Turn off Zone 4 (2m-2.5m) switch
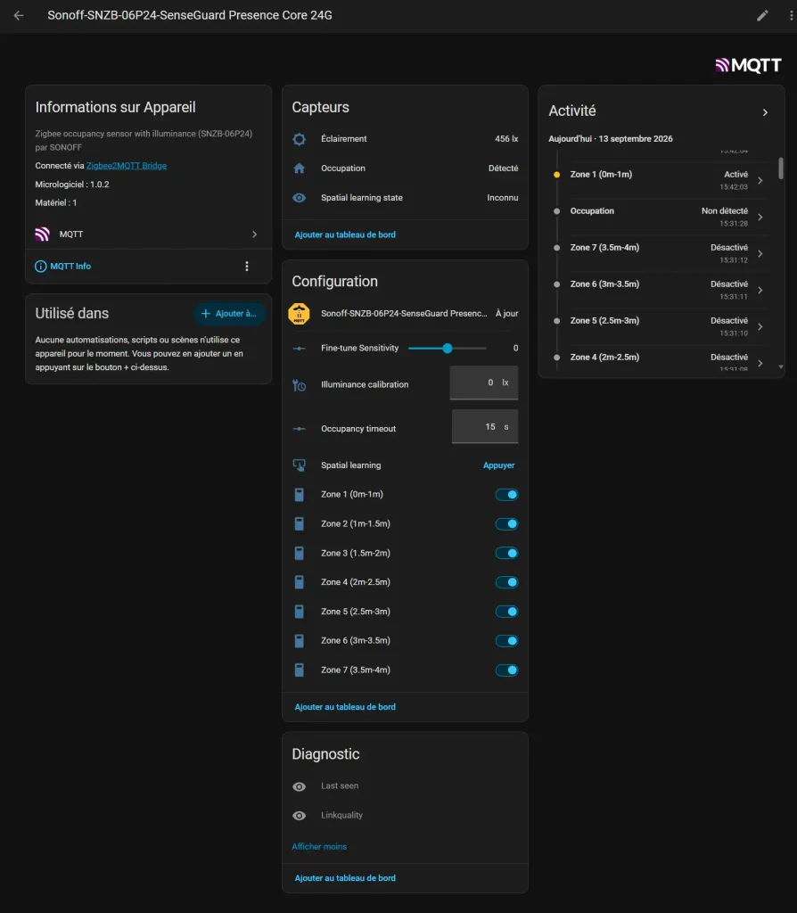Screen dimensions: 797x913 pos(506,582)
